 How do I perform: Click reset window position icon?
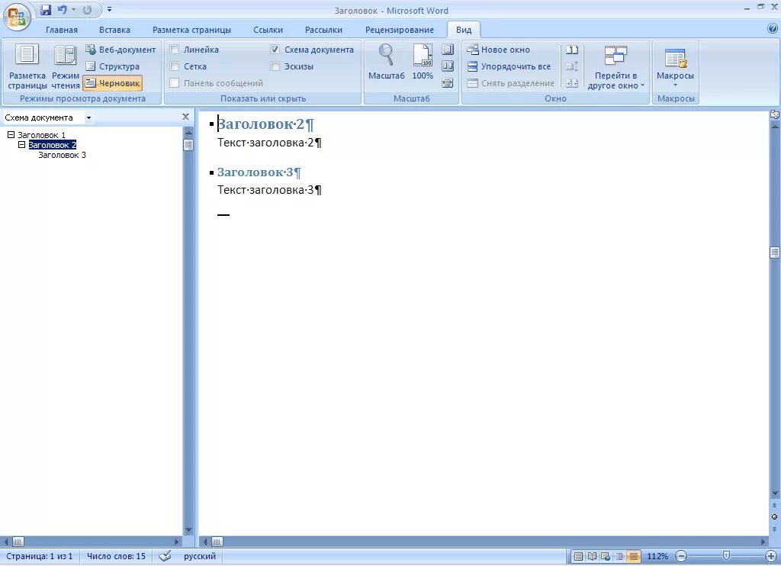pos(572,83)
